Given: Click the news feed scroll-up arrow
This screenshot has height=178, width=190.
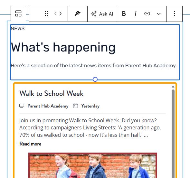Looking at the screenshot, I should point(173,87).
